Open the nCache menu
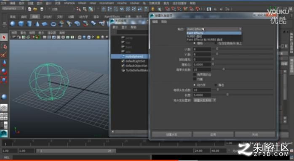The image size is (294, 161). (x=122, y=3)
